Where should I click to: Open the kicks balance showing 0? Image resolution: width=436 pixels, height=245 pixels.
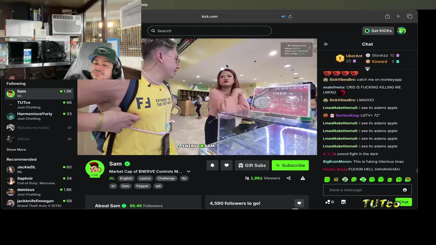(x=329, y=202)
